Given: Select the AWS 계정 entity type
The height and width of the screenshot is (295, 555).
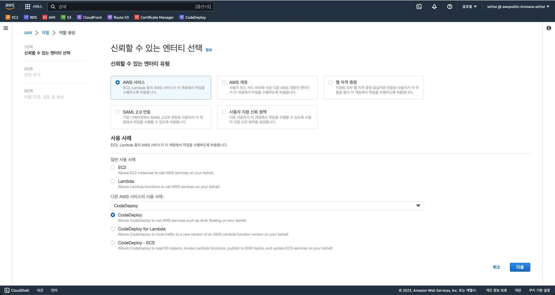Looking at the screenshot, I should click(224, 82).
